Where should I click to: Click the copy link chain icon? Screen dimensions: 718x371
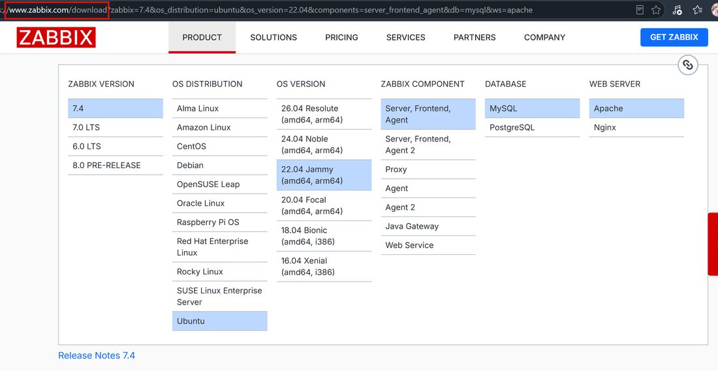click(x=688, y=65)
